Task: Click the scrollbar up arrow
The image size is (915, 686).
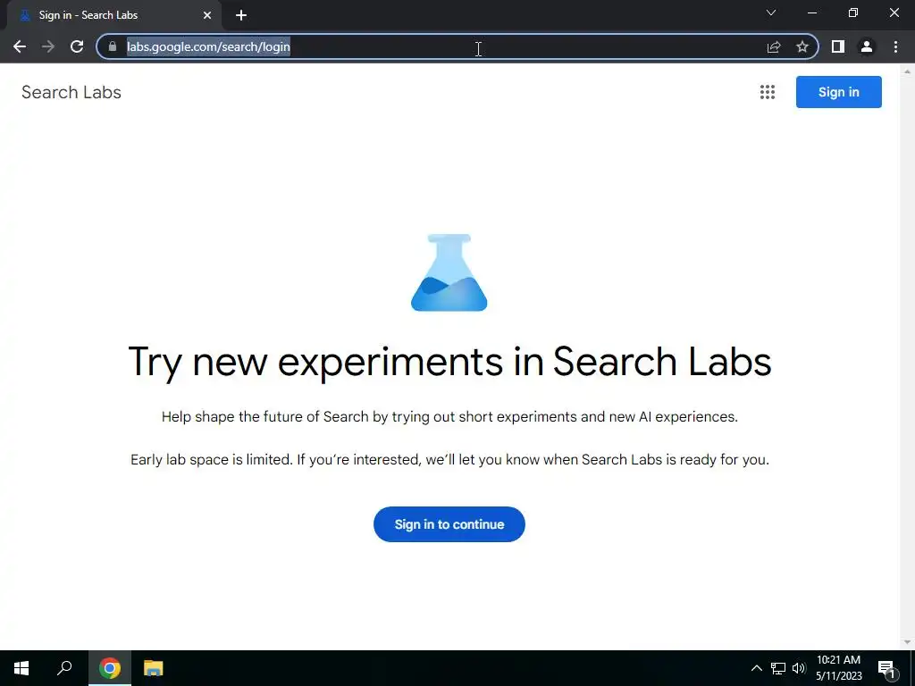Action: pos(907,71)
